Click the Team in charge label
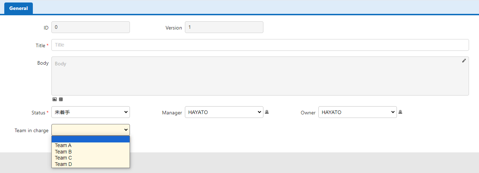479x173 pixels. click(x=31, y=130)
